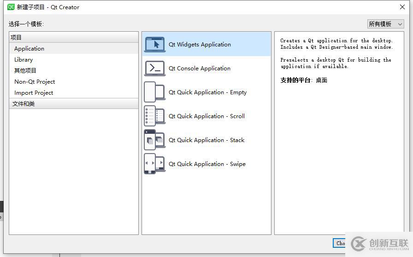The height and width of the screenshot is (257, 413).
Task: Select the Non-Qt Project category
Action: point(35,82)
